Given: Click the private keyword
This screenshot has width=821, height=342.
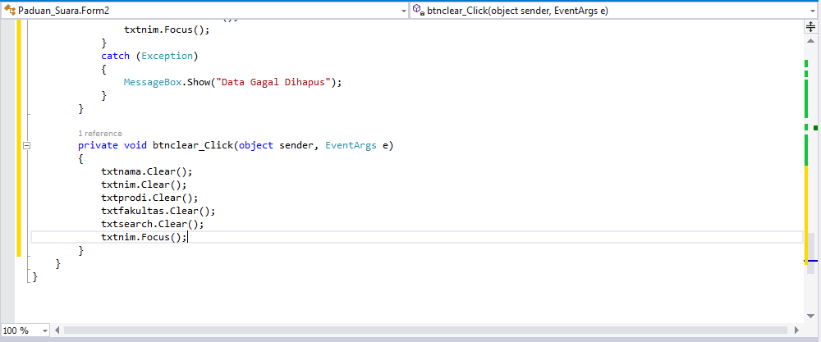Looking at the screenshot, I should [x=98, y=145].
